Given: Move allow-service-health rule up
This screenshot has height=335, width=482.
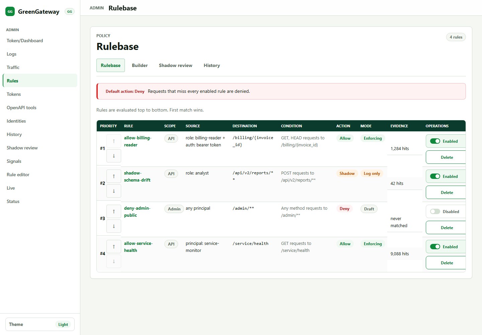Looking at the screenshot, I should [x=114, y=247].
